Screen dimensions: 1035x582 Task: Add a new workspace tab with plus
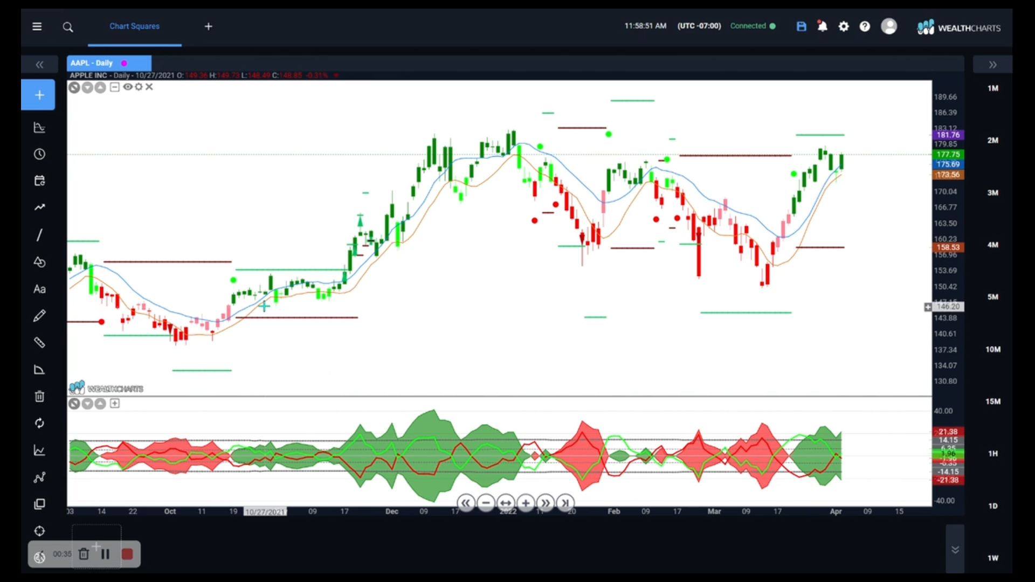pos(208,26)
